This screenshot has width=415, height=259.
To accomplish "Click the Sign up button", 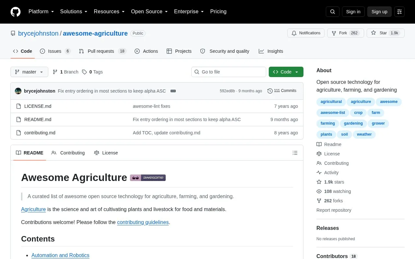I will point(379,12).
